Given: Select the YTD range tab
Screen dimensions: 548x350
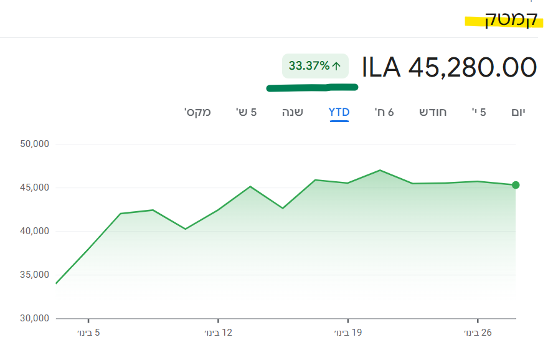Looking at the screenshot, I should (339, 112).
